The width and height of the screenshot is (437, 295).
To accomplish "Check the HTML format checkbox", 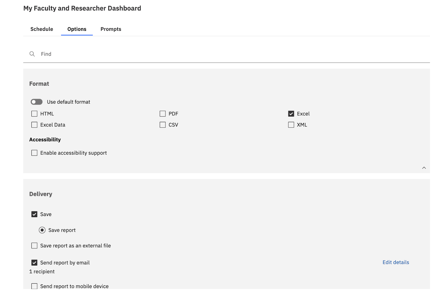I will click(34, 114).
